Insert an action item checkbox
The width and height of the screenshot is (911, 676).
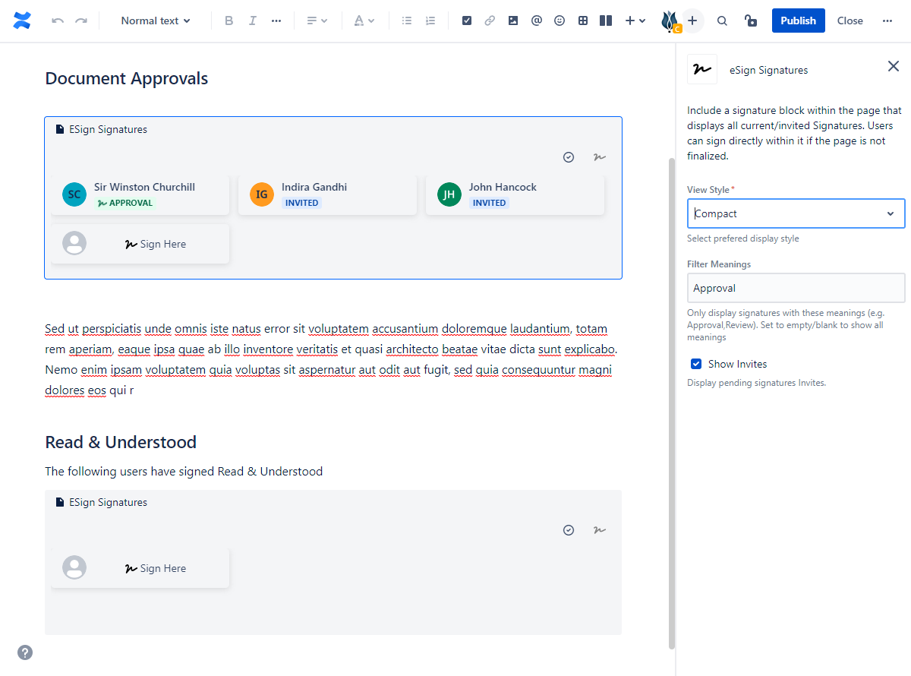pos(467,21)
